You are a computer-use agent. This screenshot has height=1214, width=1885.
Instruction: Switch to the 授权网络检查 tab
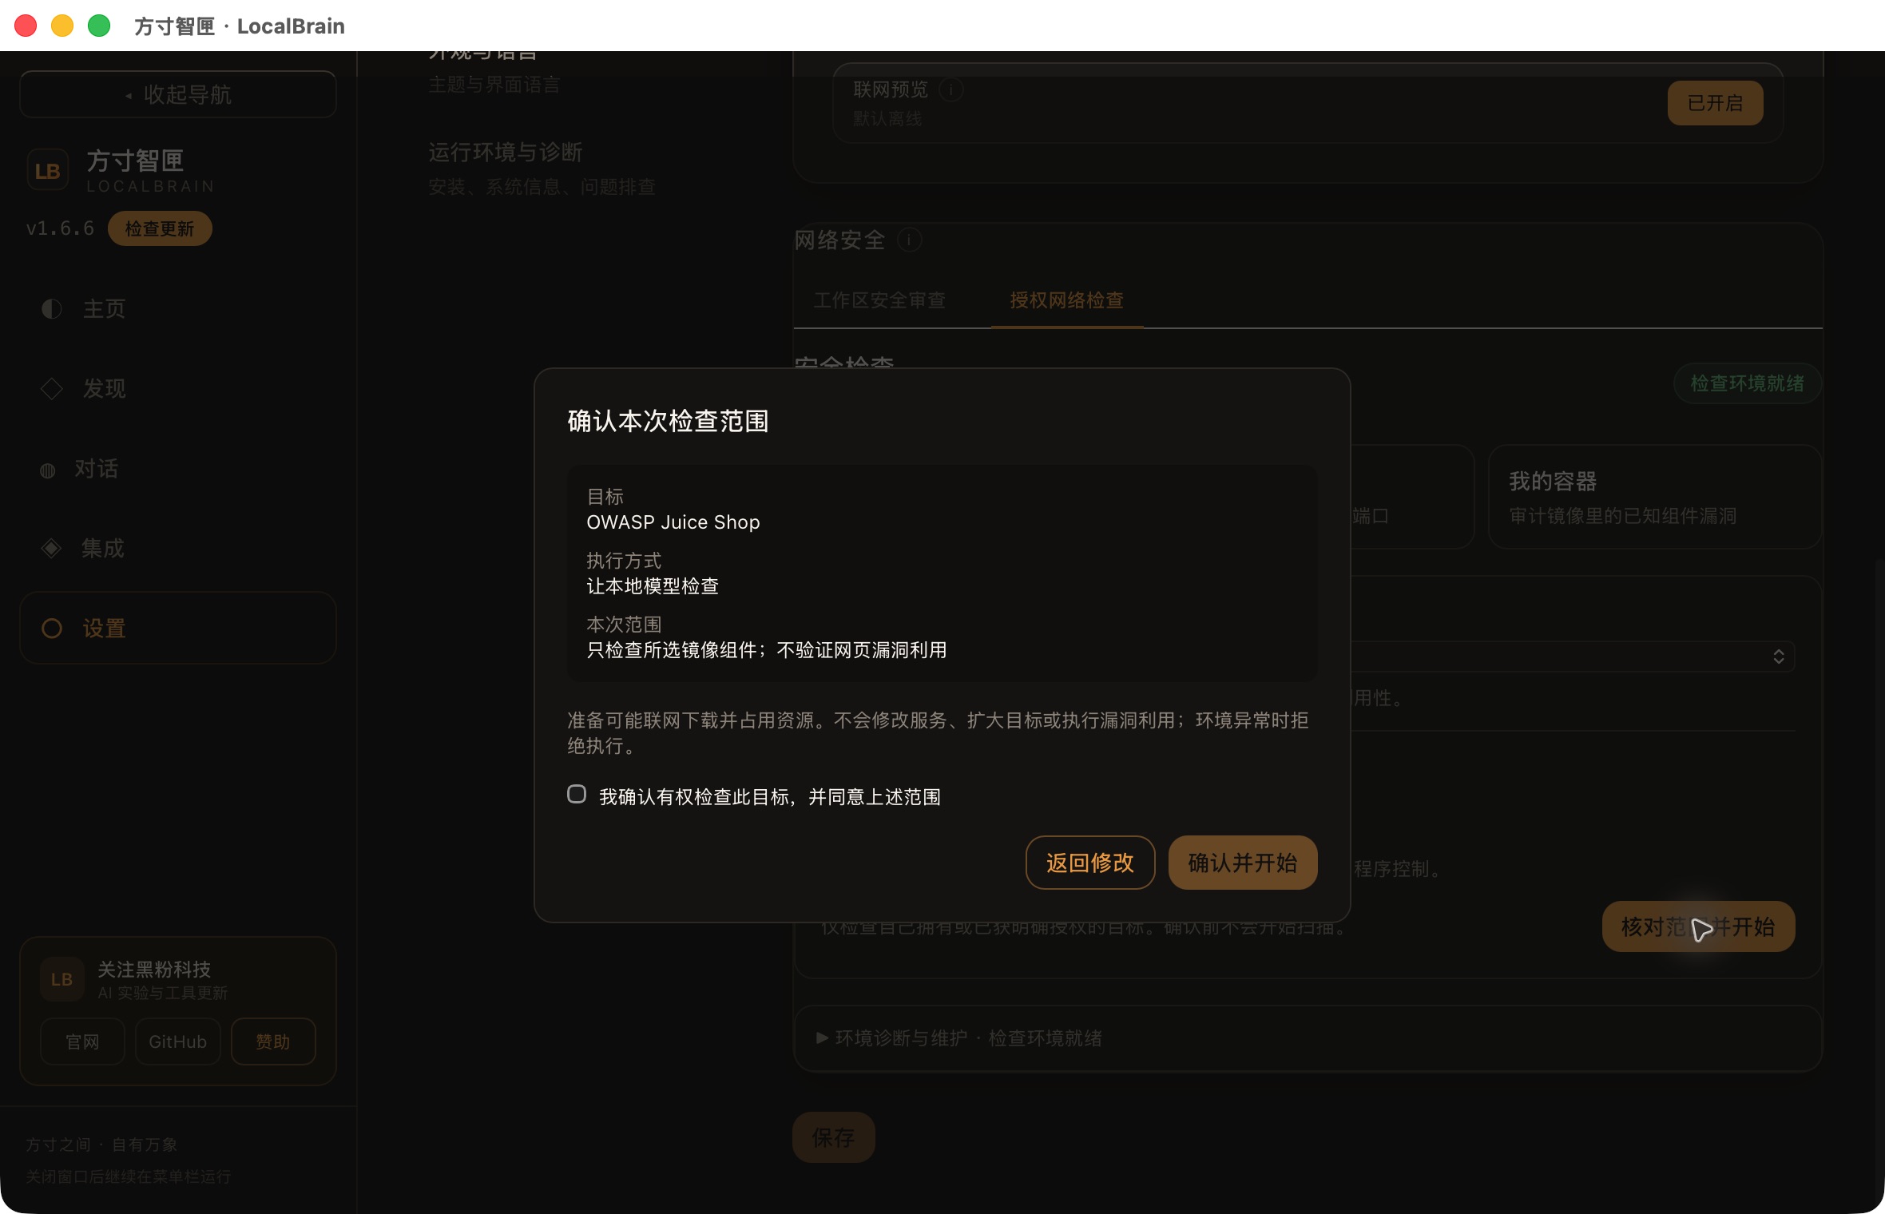tap(1067, 300)
